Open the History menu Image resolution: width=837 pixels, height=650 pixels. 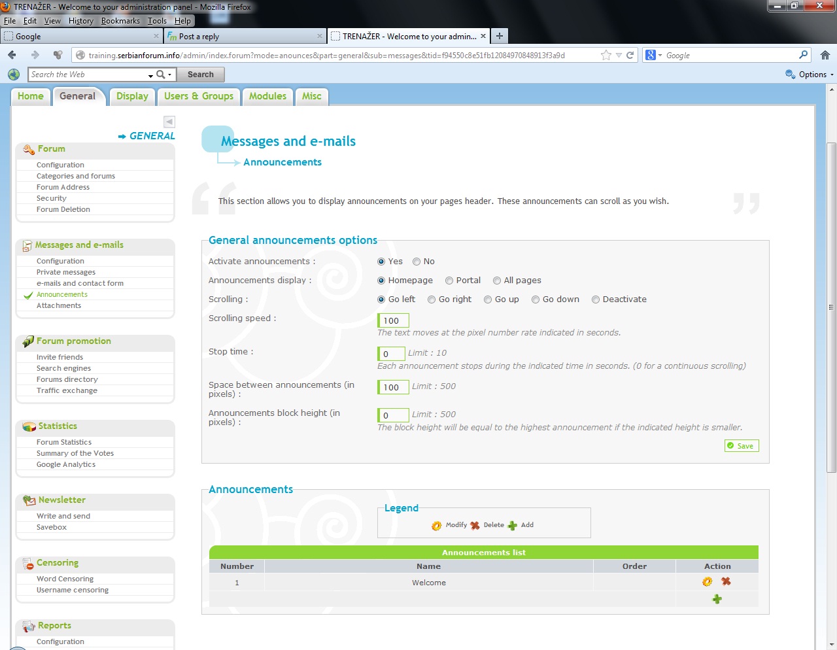click(x=81, y=21)
